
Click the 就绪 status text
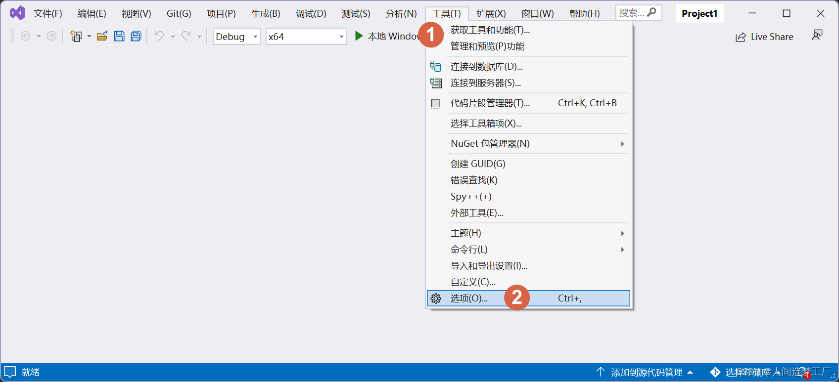(31, 372)
